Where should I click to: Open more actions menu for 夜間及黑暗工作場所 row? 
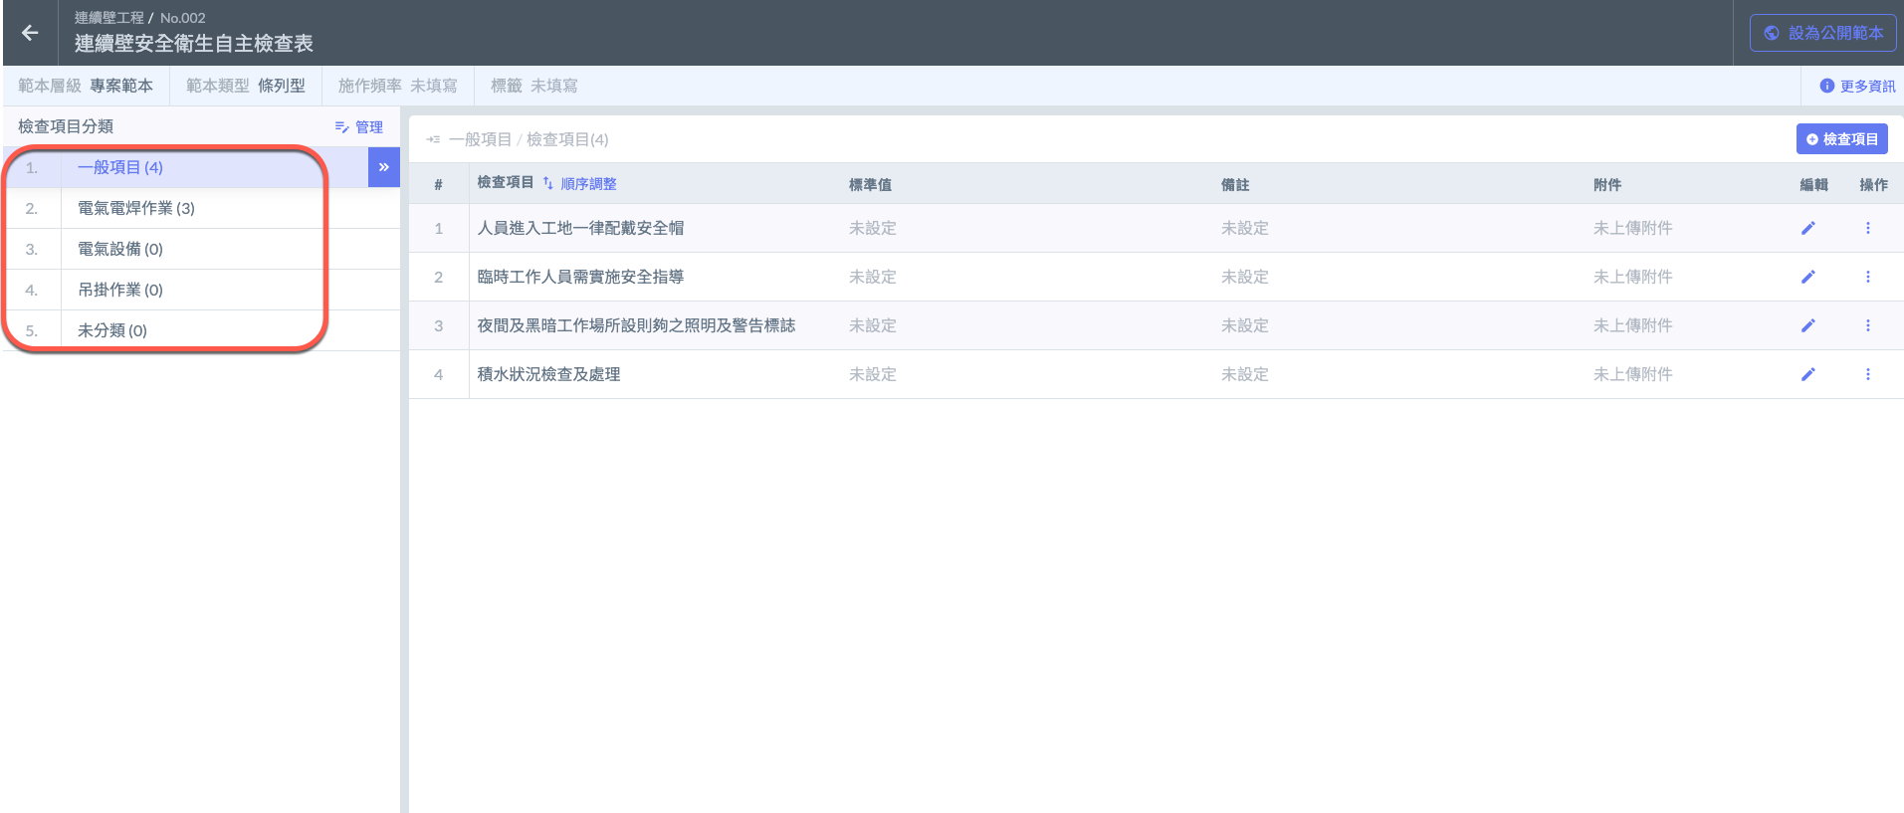coord(1867,325)
